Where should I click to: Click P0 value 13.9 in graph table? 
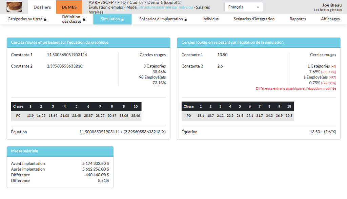click(30, 116)
